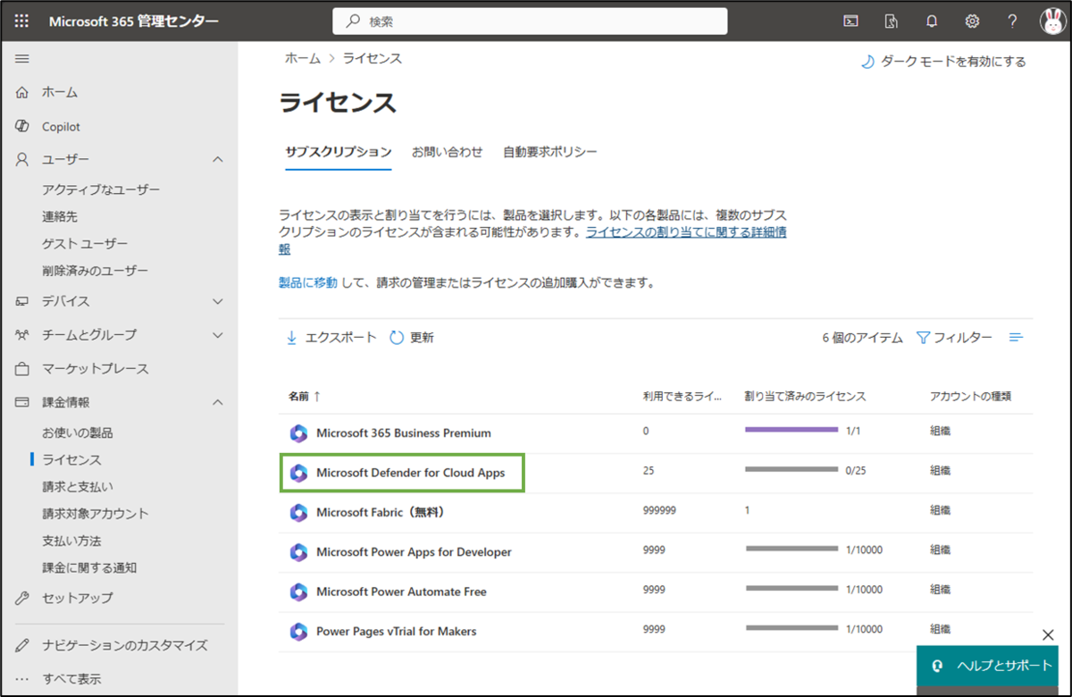Click the アカウントの種類 column header
This screenshot has width=1072, height=697.
coord(970,396)
